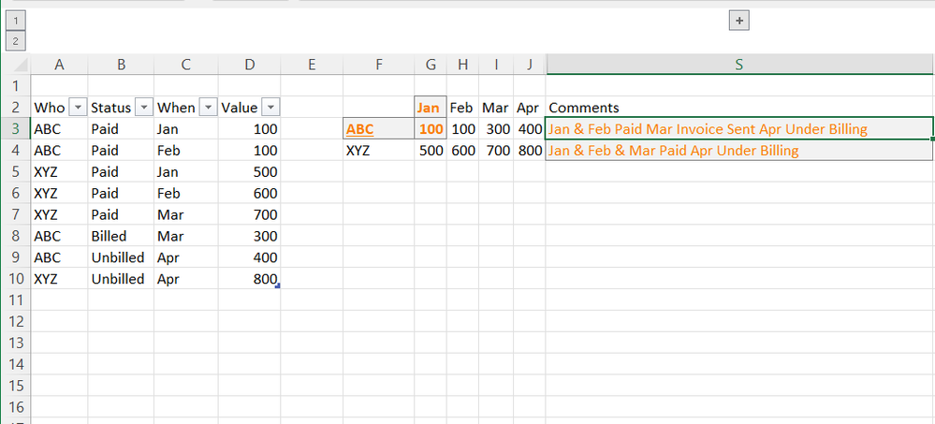Click value 800 in cell J4
Image resolution: width=935 pixels, height=424 pixels.
[x=530, y=151]
